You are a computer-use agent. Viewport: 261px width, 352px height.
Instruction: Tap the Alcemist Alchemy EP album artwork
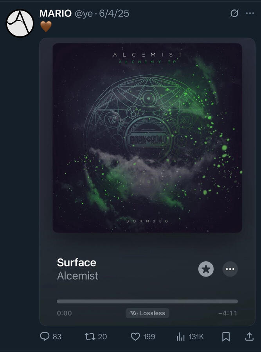[148, 138]
